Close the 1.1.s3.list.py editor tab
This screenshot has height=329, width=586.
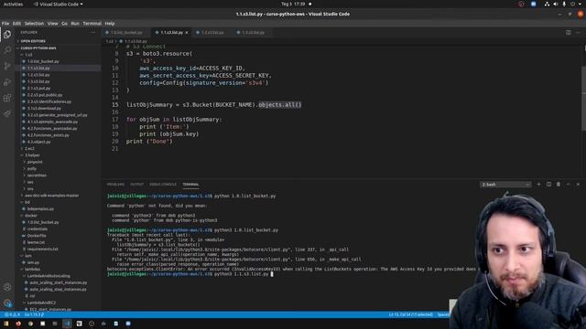(187, 33)
